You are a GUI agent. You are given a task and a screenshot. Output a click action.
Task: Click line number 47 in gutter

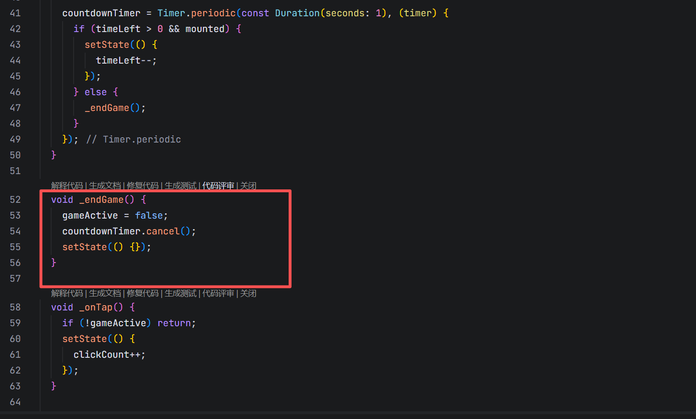pos(15,108)
